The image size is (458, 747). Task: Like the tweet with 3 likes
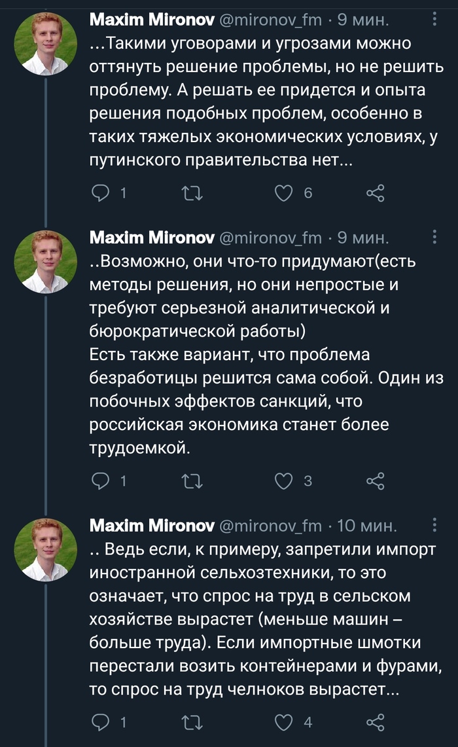tap(283, 481)
